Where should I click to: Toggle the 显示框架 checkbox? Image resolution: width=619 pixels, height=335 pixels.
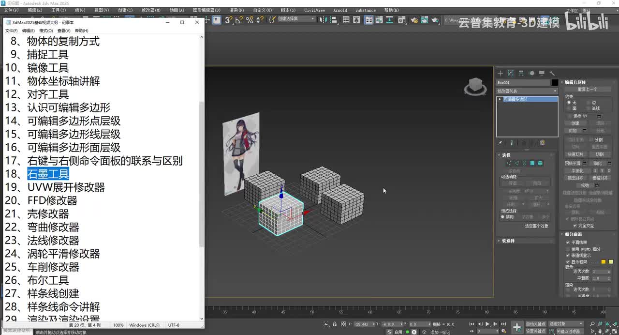[568, 262]
